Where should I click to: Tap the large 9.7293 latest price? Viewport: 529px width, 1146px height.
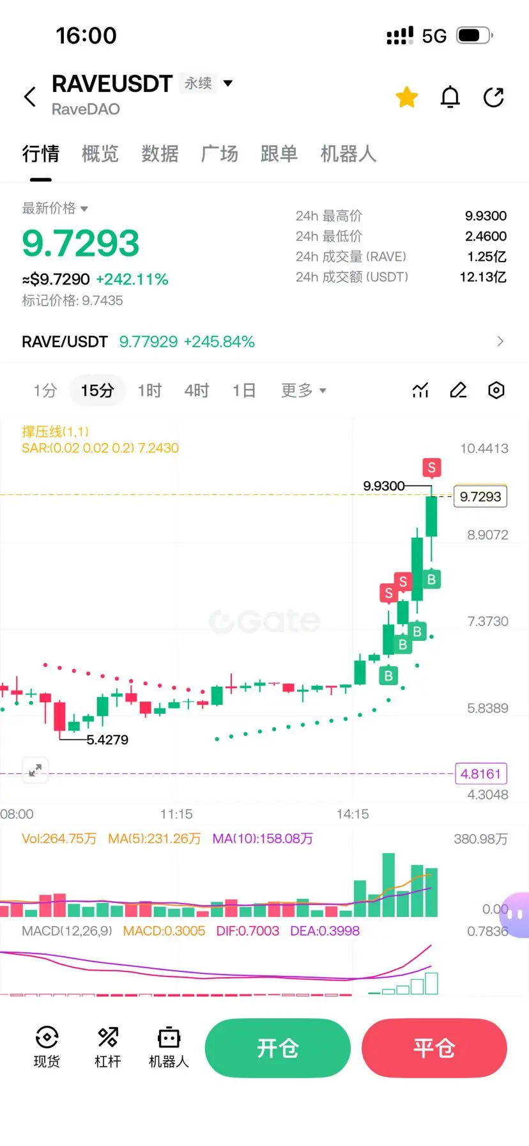pyautogui.click(x=80, y=244)
